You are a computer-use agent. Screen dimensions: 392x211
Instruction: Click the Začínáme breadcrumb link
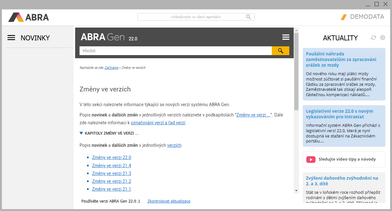pyautogui.click(x=111, y=68)
